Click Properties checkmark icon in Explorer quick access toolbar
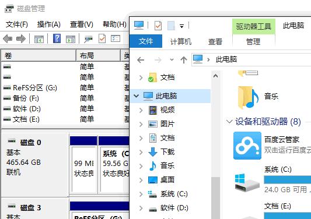The image size is (311, 219). coord(158,26)
